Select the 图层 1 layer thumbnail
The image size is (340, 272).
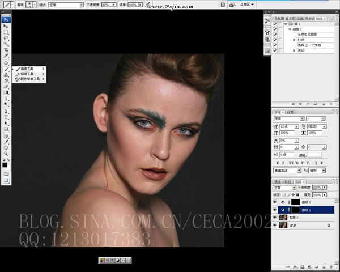pos(283,218)
